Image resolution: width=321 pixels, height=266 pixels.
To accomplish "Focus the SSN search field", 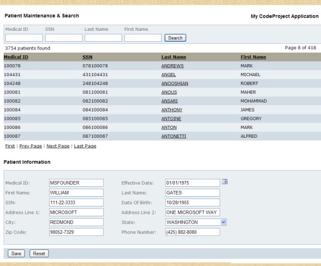I will [64, 38].
